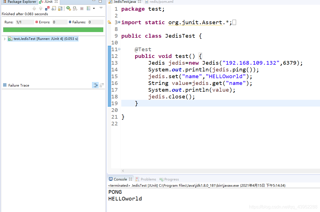Click terminated JedisTest console status line

click(197, 186)
